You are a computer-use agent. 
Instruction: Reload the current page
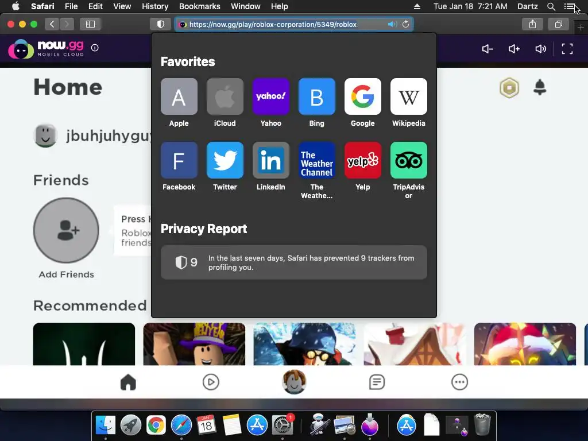(406, 24)
